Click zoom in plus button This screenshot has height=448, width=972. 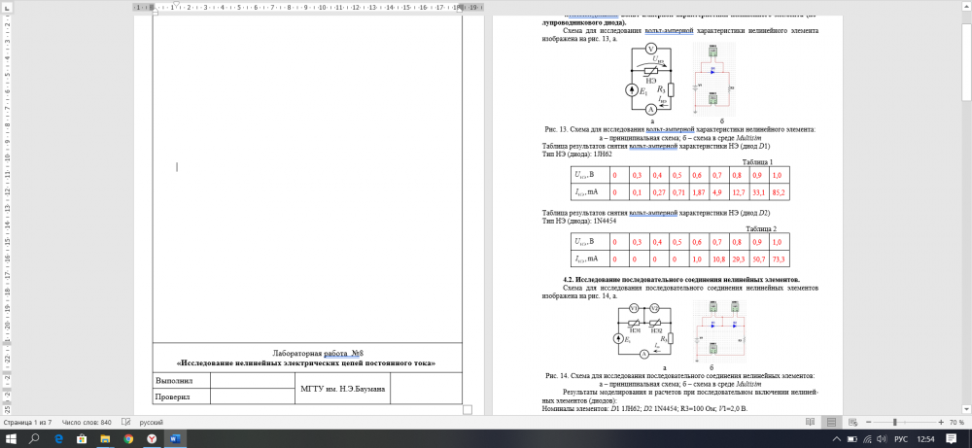pyautogui.click(x=939, y=424)
